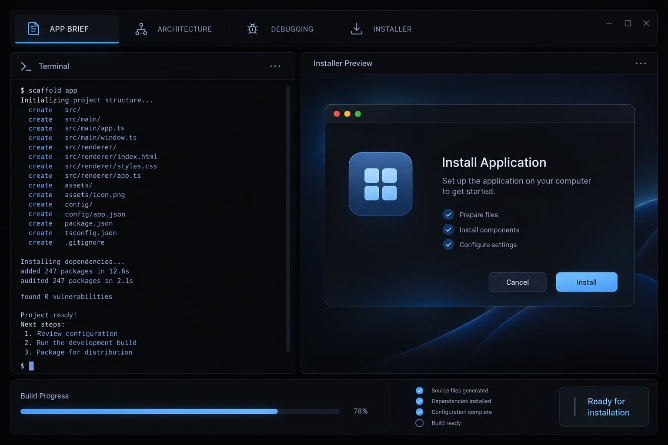This screenshot has width=668, height=445.
Task: Click the Ready for installation button
Action: (x=604, y=407)
